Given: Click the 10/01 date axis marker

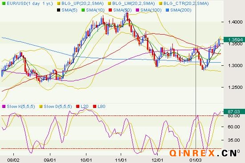Looking at the screenshot, I should pyautogui.click(x=86, y=160).
